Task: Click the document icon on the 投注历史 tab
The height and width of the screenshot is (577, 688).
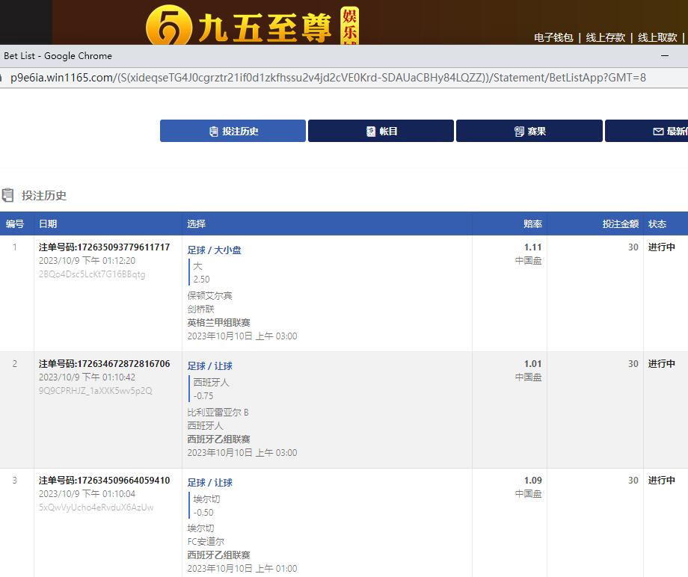Action: (214, 132)
